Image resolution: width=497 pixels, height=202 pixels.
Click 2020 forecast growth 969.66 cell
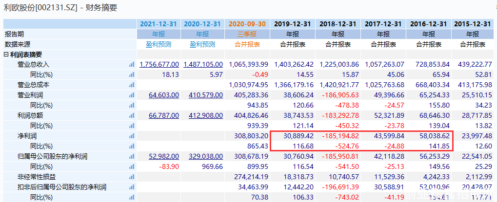(x=212, y=167)
